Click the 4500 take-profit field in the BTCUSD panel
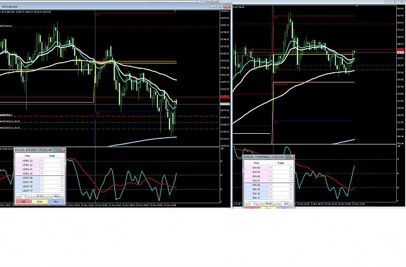Screen dimensions: 406x267 pos(56,197)
